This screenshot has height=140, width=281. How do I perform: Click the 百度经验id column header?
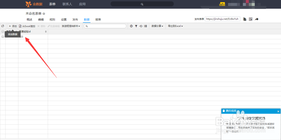click(x=33, y=31)
